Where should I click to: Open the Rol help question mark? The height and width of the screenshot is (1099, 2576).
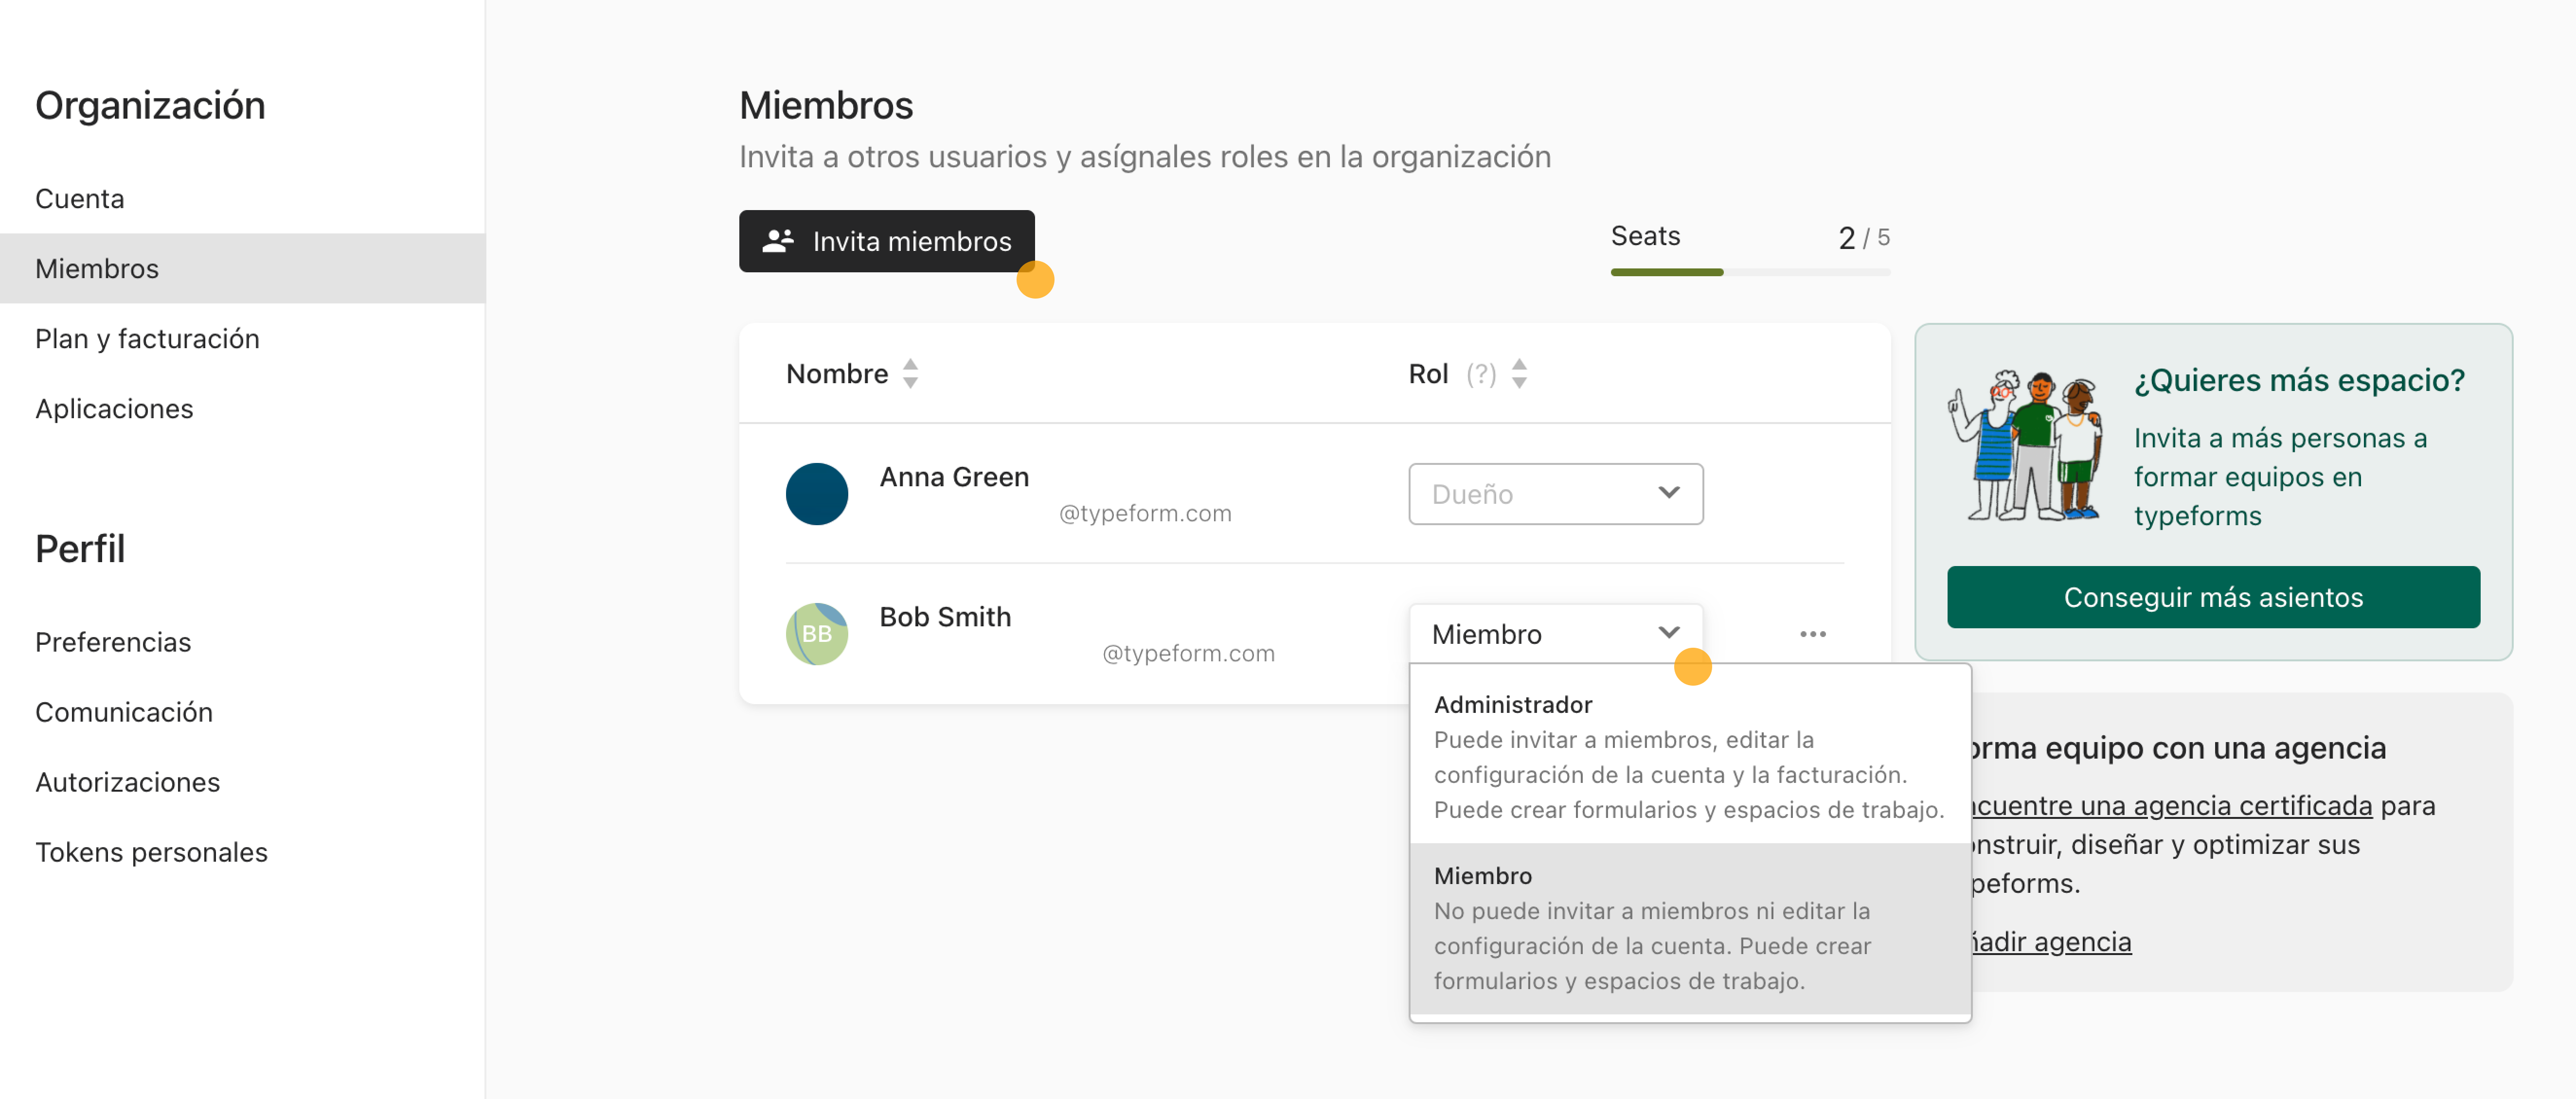(x=1481, y=374)
